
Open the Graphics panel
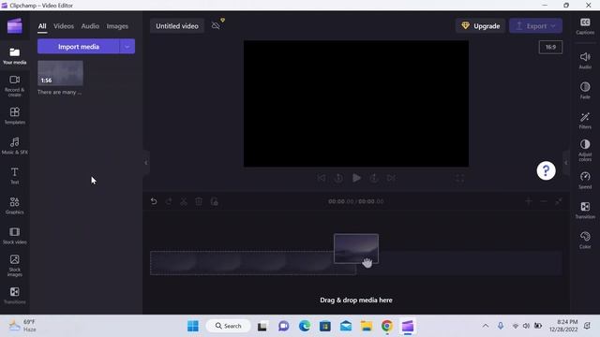click(x=15, y=206)
